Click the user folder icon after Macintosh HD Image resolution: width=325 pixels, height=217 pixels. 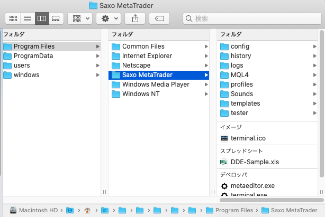pyautogui.click(x=70, y=210)
